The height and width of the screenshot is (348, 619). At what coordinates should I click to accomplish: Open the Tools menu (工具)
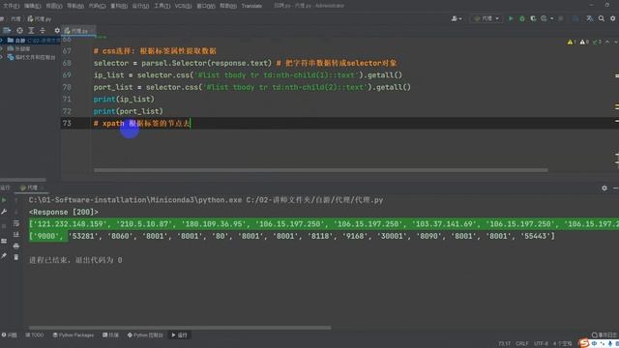162,6
